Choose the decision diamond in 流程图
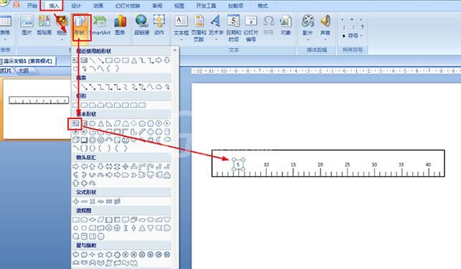This screenshot has height=269, width=461. pyautogui.click(x=92, y=220)
